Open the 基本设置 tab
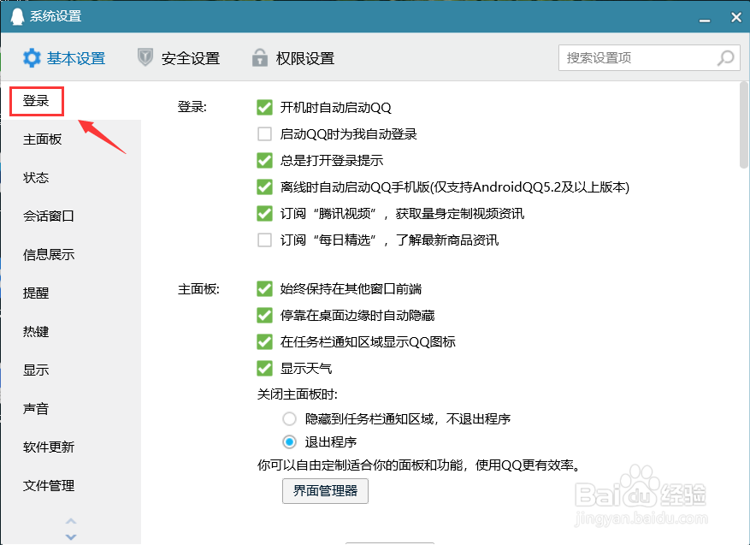Viewport: 750px width, 545px height. (64, 58)
